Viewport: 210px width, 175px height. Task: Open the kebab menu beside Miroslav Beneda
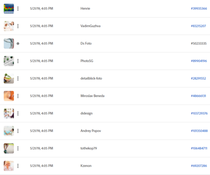[x=18, y=96]
